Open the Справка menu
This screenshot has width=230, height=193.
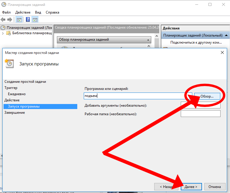pyautogui.click(x=52, y=12)
